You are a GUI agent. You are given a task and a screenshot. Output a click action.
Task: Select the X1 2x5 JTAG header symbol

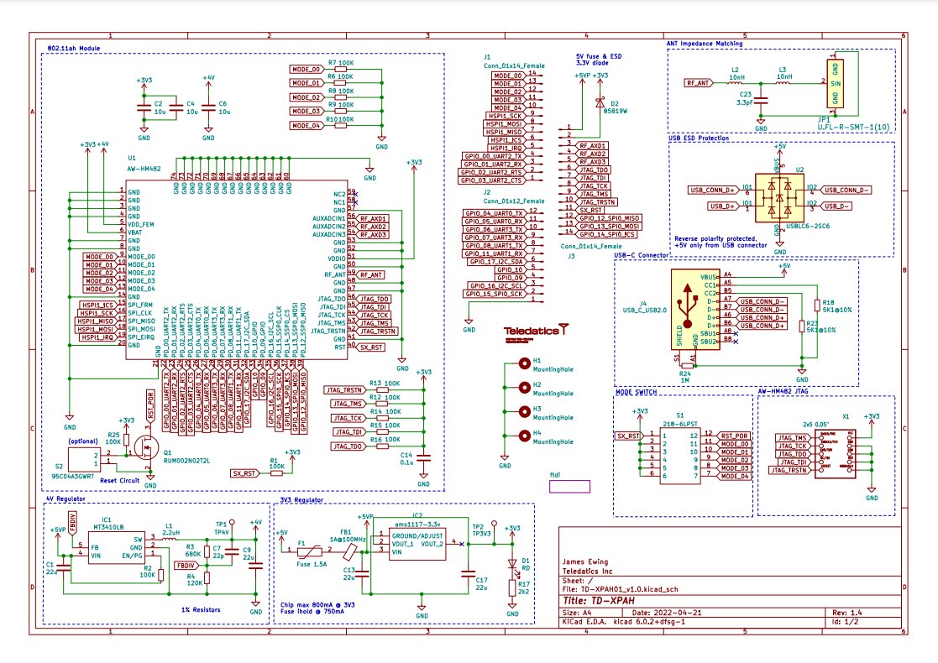tap(835, 453)
